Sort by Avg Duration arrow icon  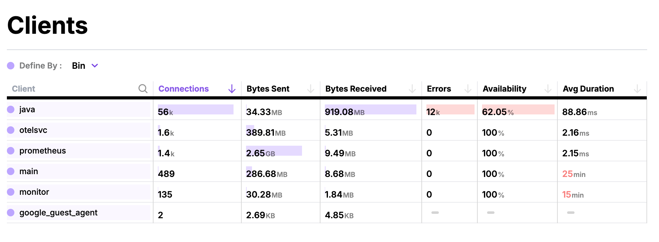click(x=637, y=89)
